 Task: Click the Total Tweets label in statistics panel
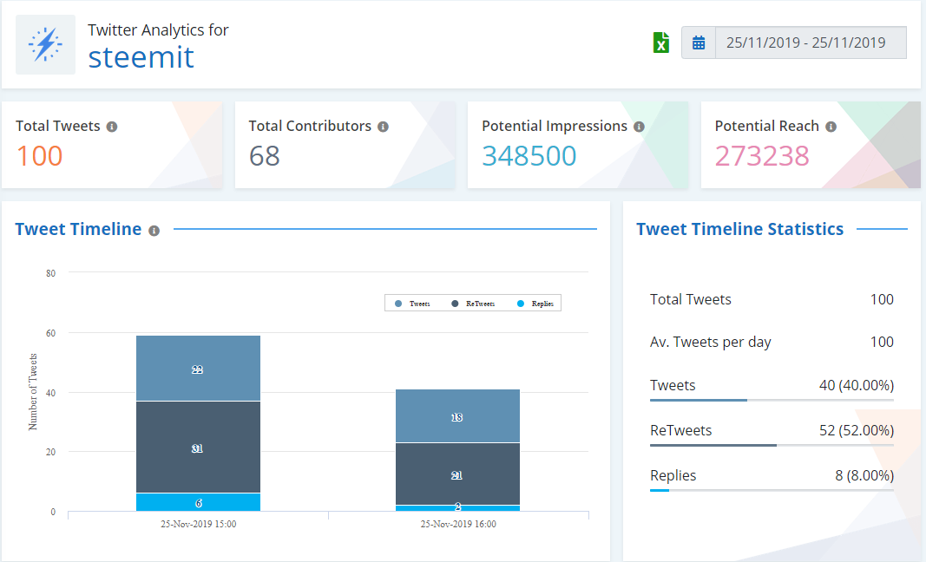690,299
